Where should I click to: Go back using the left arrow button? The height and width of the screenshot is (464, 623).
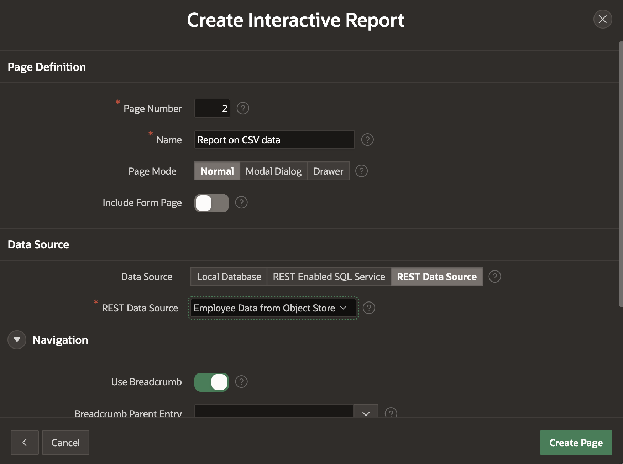[x=25, y=442]
